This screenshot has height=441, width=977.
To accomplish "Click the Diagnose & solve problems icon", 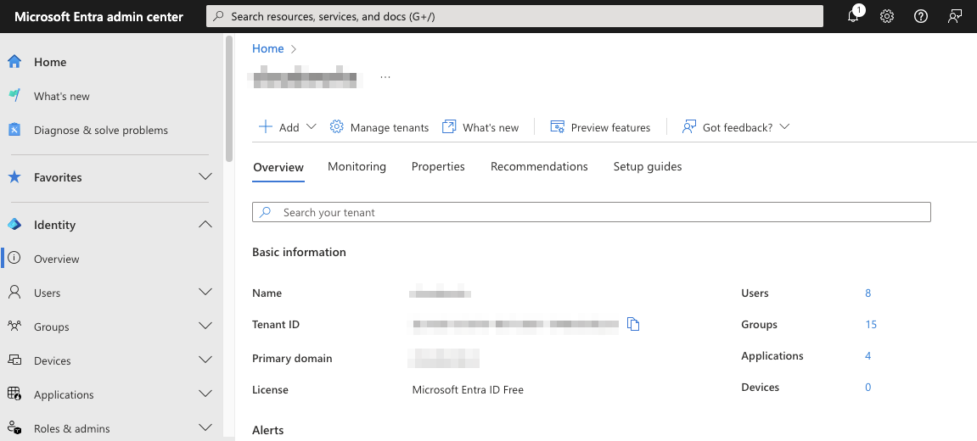I will tap(14, 130).
